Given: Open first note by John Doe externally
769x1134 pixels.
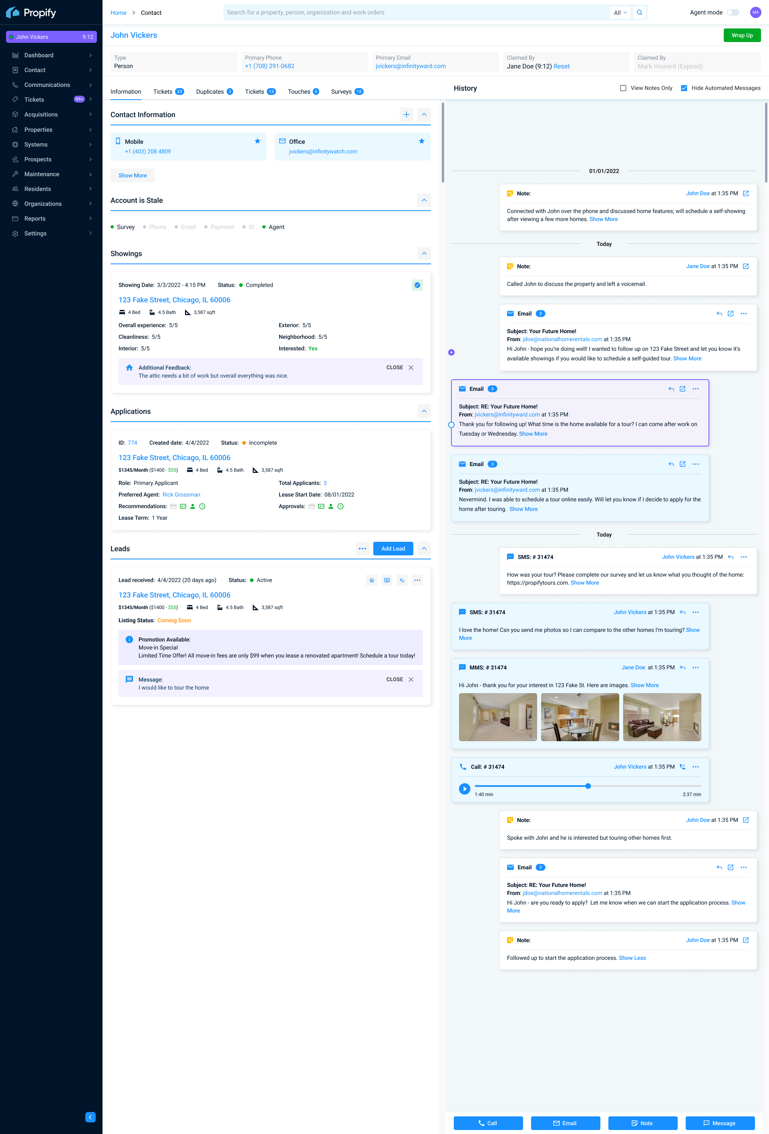Looking at the screenshot, I should tap(746, 194).
